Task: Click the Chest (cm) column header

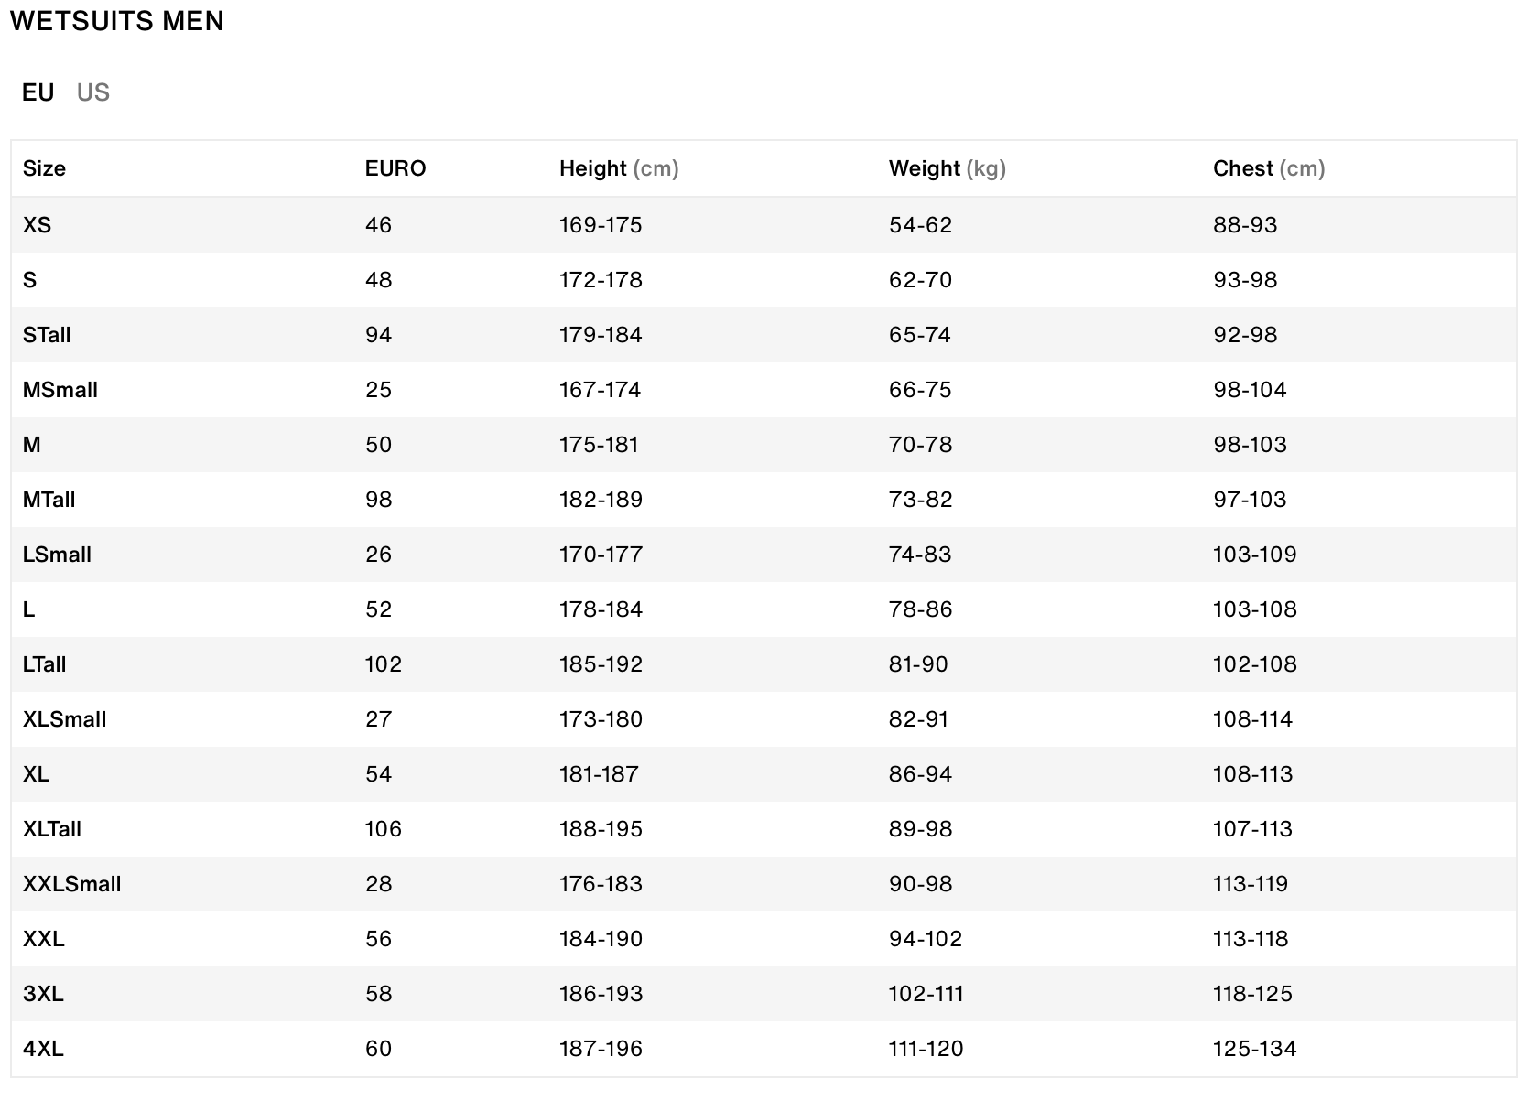Action: [1269, 168]
